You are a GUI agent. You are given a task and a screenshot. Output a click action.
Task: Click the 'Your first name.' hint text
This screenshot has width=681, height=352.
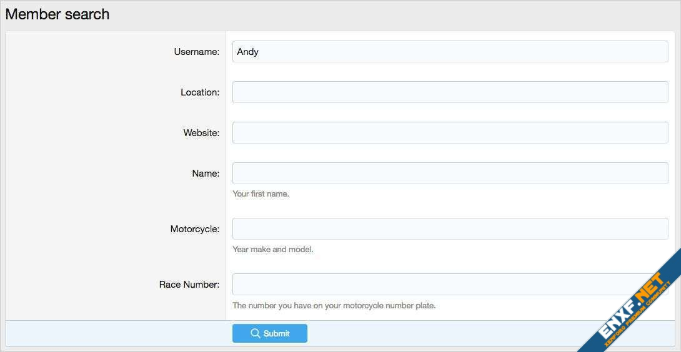click(261, 194)
